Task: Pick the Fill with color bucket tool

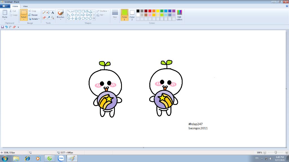Action: [x=48, y=13]
